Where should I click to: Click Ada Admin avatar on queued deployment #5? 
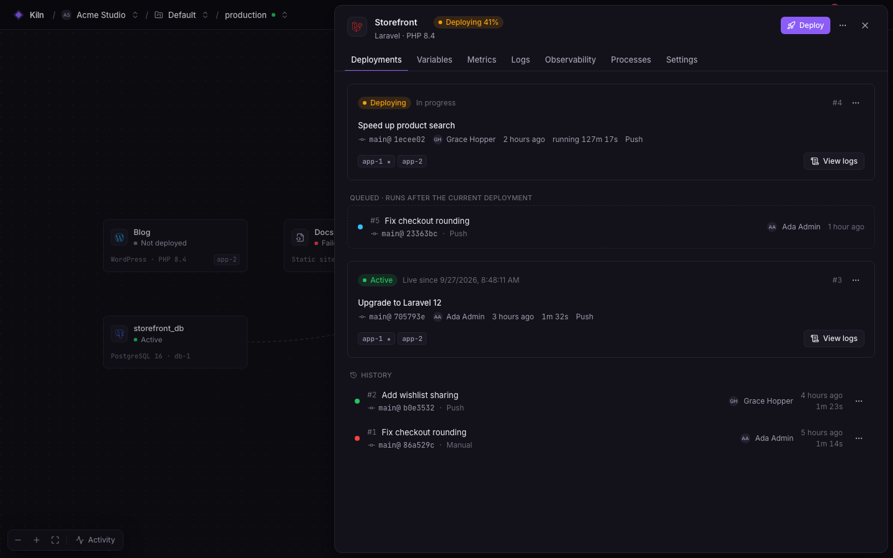[x=772, y=227]
